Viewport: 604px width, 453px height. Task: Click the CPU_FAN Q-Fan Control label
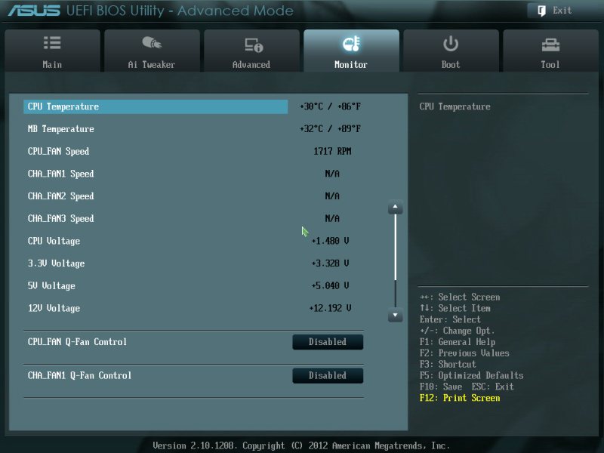click(77, 342)
